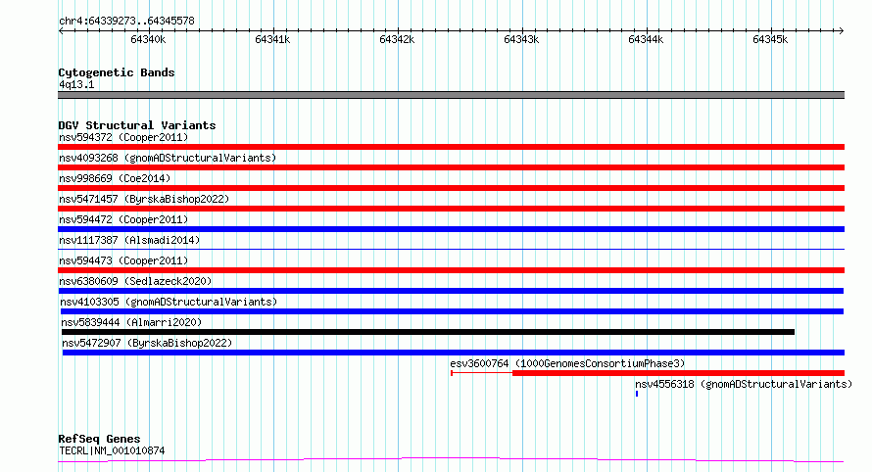Click the blue bar under nsv6380609

(x=451, y=291)
